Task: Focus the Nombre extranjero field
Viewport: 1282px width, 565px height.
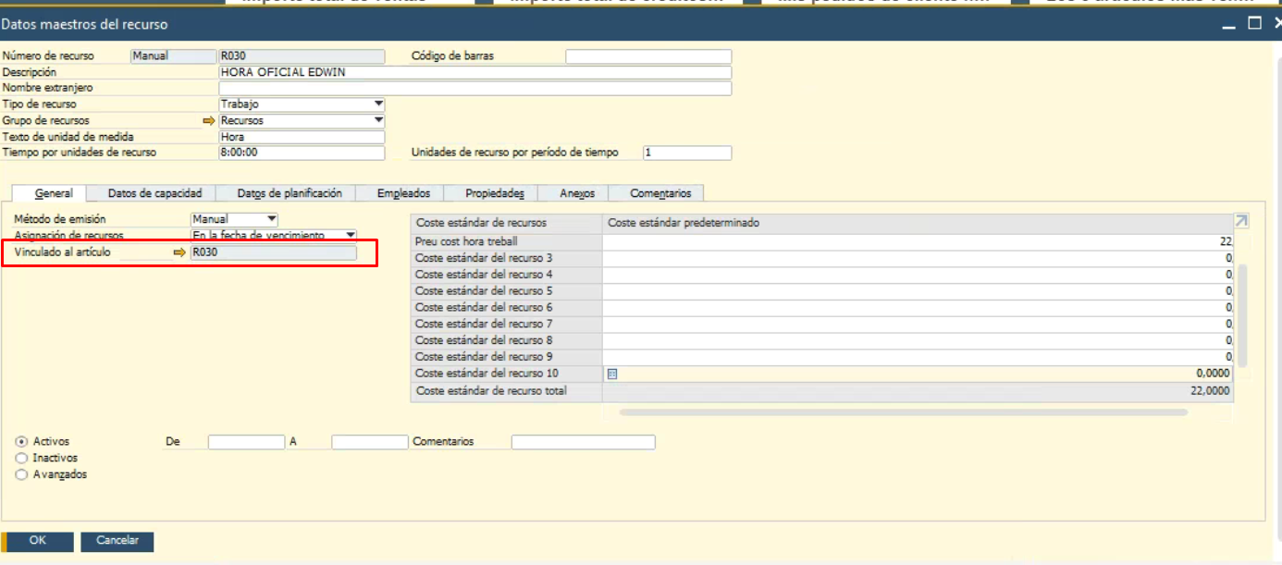Action: point(475,89)
